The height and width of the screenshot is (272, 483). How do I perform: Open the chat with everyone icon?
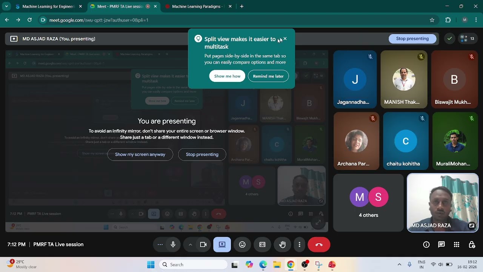(x=441, y=244)
